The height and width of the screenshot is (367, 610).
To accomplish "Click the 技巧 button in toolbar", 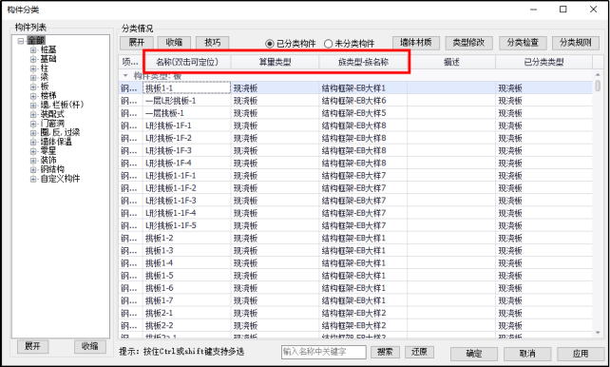I will (212, 43).
